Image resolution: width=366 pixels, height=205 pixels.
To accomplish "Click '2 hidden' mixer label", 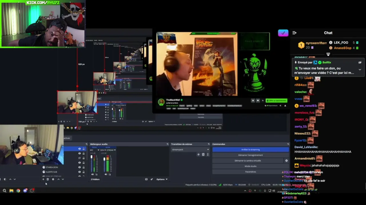I will tap(95, 179).
